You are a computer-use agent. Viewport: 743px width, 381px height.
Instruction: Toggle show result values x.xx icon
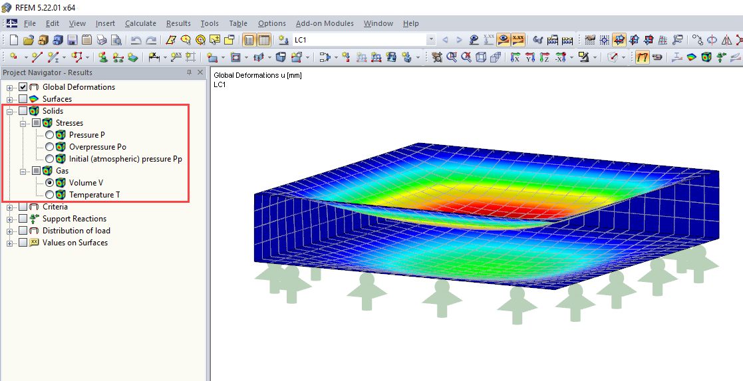point(518,40)
